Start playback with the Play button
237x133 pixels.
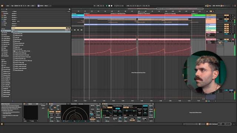pos(107,6)
